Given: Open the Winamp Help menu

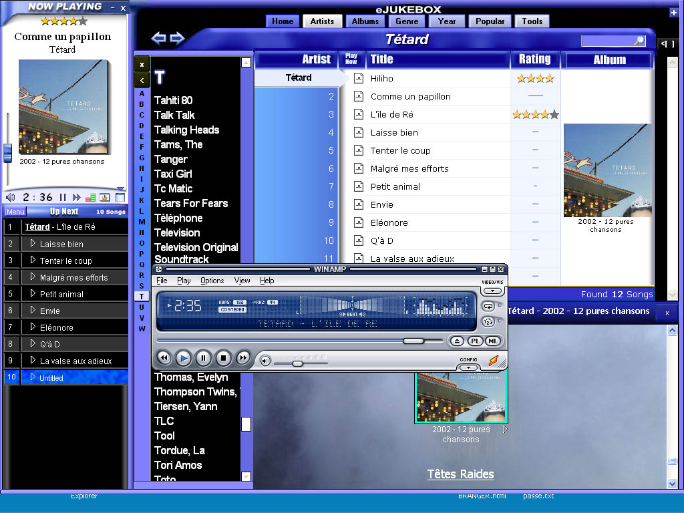Looking at the screenshot, I should pos(267,281).
